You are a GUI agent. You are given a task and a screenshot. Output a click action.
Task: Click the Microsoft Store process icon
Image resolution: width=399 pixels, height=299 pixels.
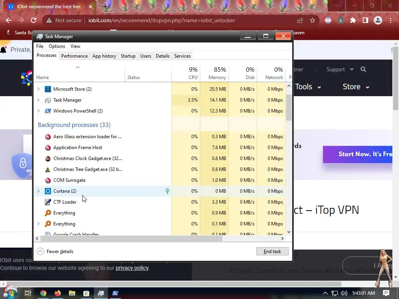48,89
